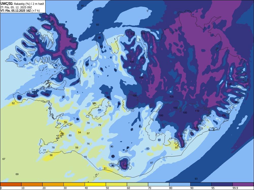This screenshot has width=254, height=190.
Task: Click the '70' legend tick label
Action: pos(150,188)
